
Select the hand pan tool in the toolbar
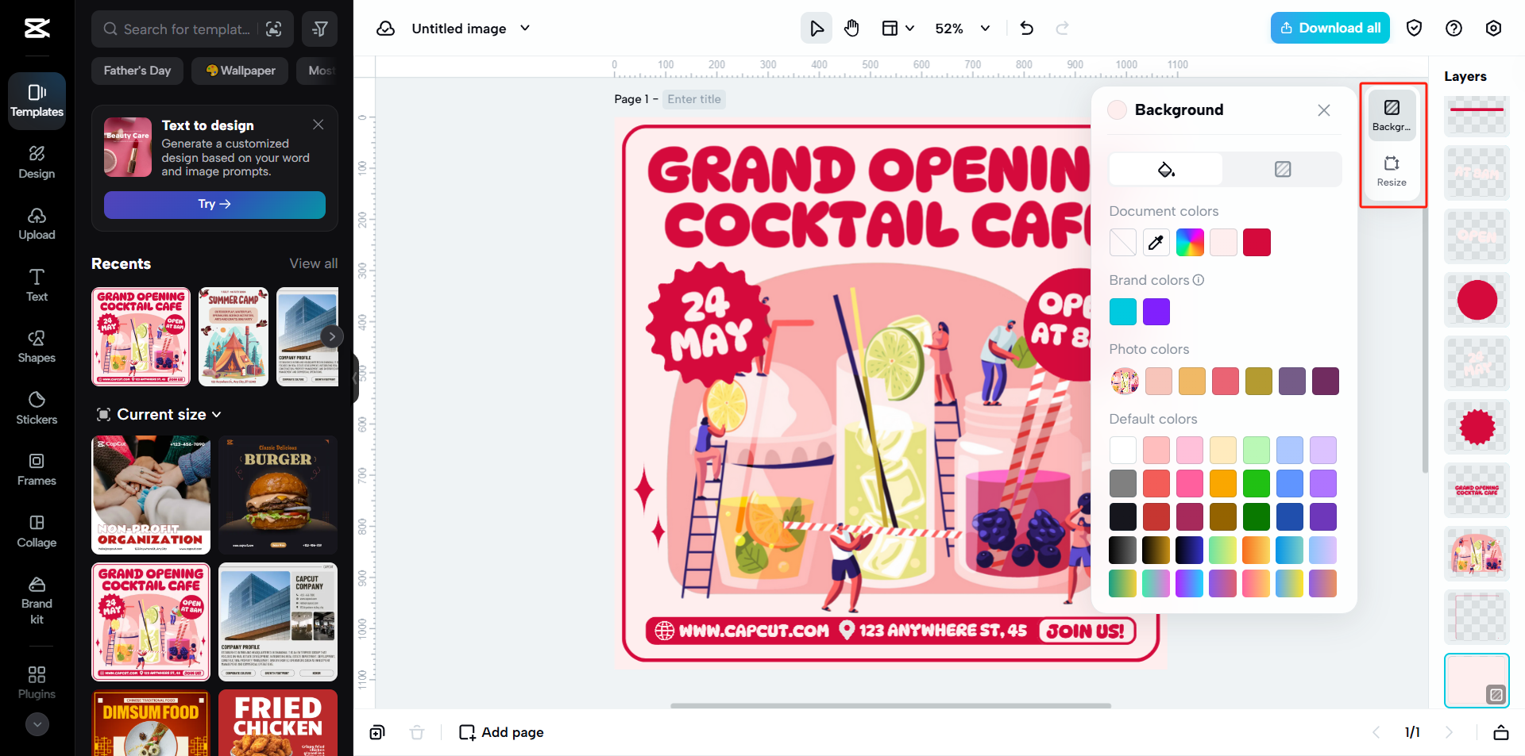click(x=851, y=28)
